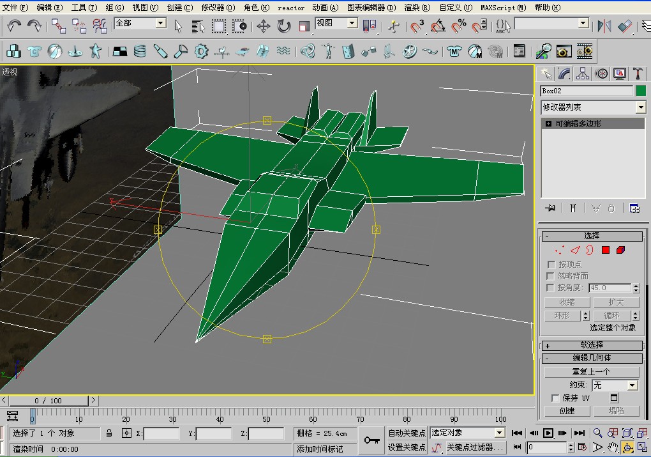Click the Box02 object name field
The height and width of the screenshot is (457, 651).
point(587,91)
